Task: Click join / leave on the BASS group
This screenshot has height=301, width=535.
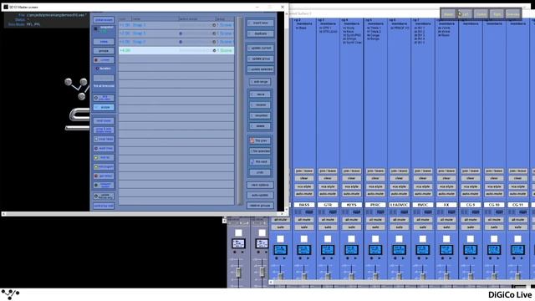Action: (x=304, y=171)
